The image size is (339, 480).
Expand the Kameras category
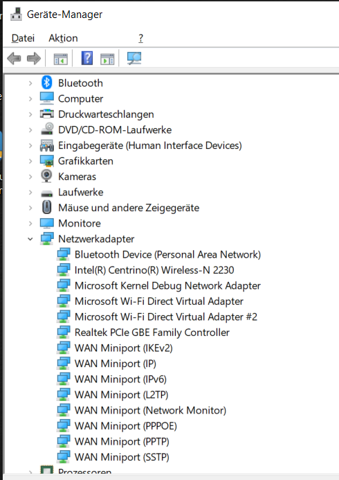tap(30, 177)
